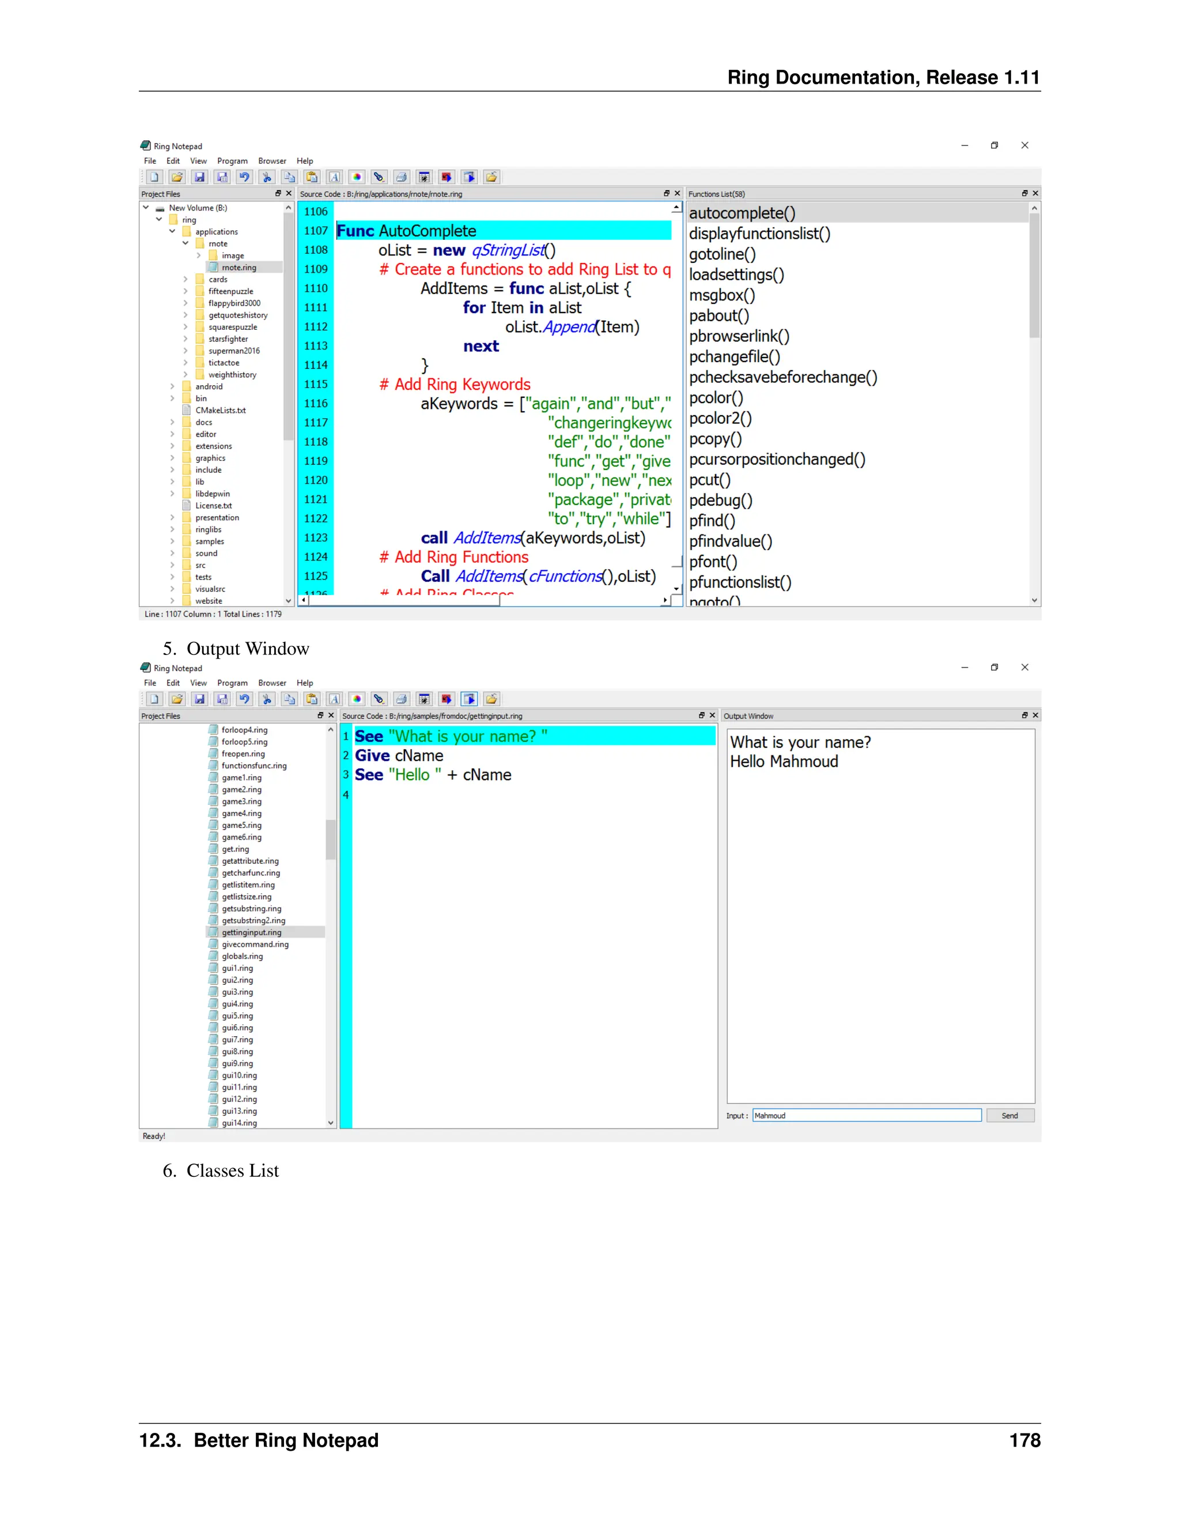
Task: Select pfind() in the functions list
Action: tap(712, 521)
